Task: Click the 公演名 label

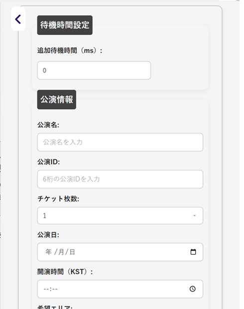Action: click(x=48, y=125)
